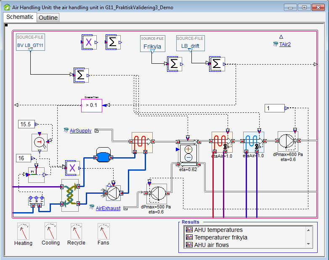
Task: Select the Schematic tab
Action: pyautogui.click(x=20, y=17)
